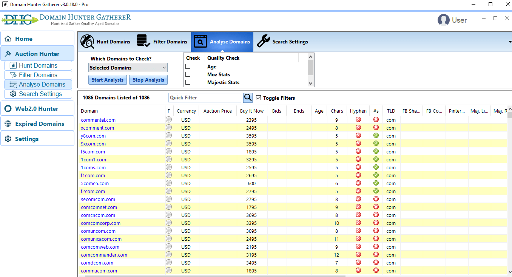Sort by the Auction Price column header
Image resolution: width=512 pixels, height=277 pixels.
[217, 111]
